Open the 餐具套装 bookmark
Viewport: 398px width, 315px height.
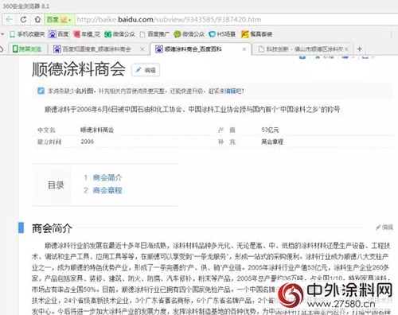coord(256,34)
